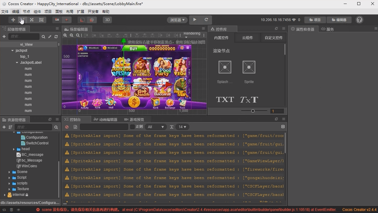Select the top_1 node
This screenshot has height=213, width=378.
click(25, 56)
